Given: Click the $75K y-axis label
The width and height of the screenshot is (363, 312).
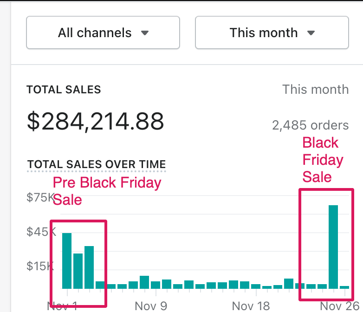Looking at the screenshot, I should click(x=40, y=198).
